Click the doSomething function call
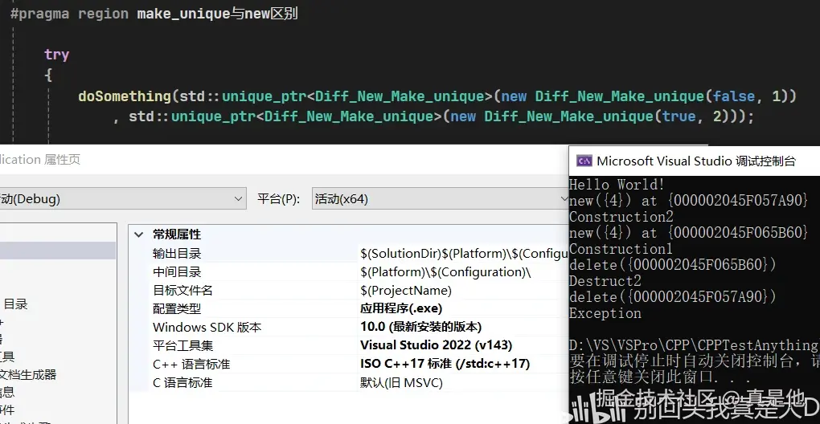The width and height of the screenshot is (820, 424). pyautogui.click(x=125, y=96)
